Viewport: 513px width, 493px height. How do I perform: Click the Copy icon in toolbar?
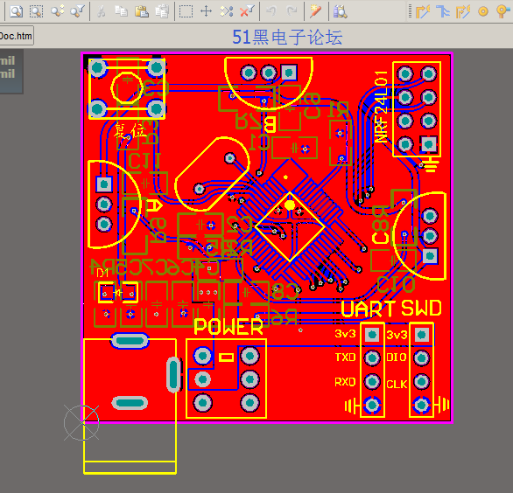click(x=122, y=11)
